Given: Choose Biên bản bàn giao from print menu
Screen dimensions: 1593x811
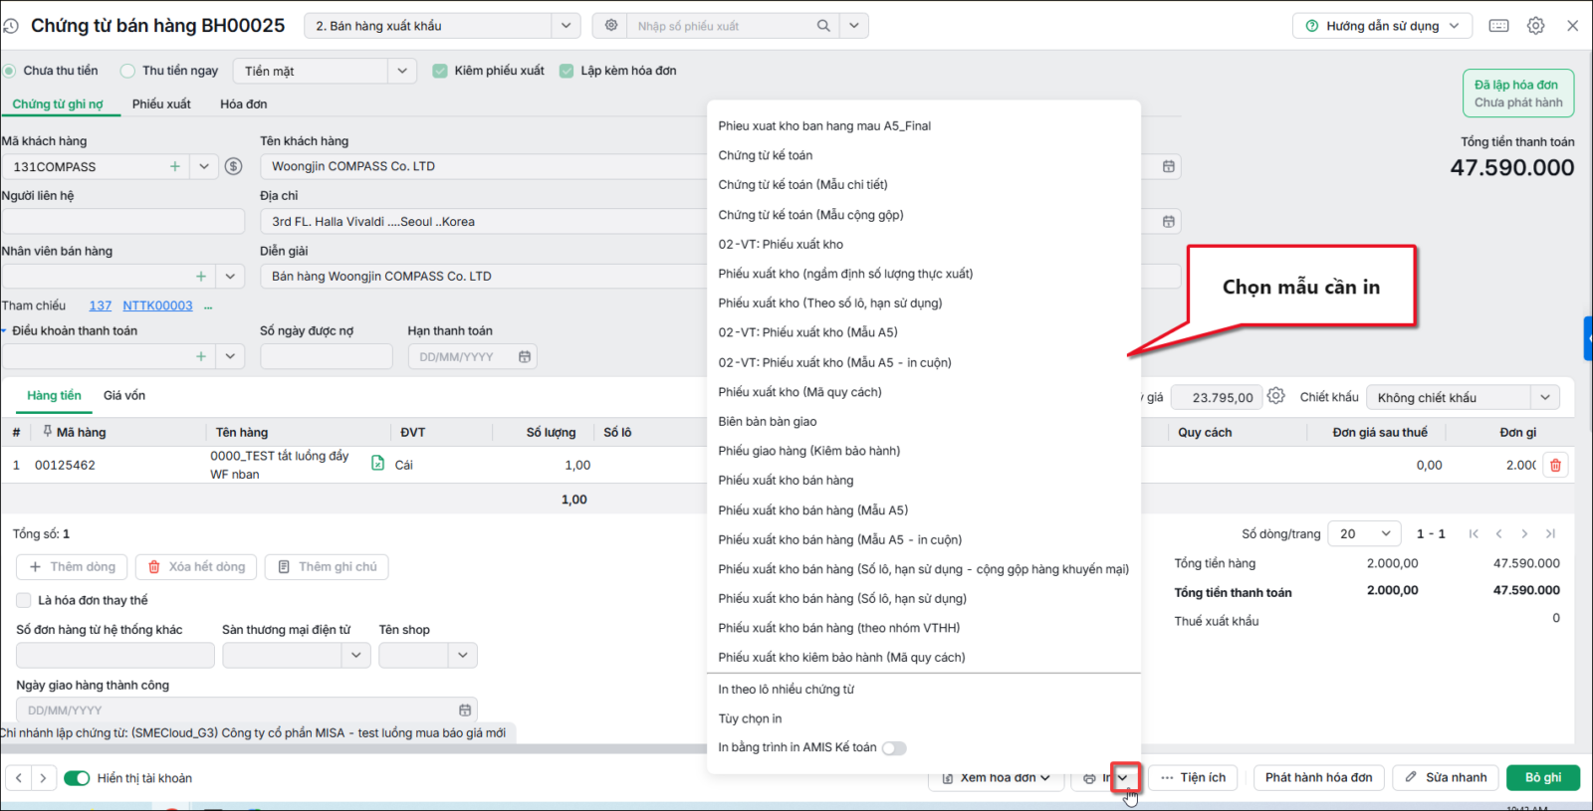Looking at the screenshot, I should (x=768, y=422).
